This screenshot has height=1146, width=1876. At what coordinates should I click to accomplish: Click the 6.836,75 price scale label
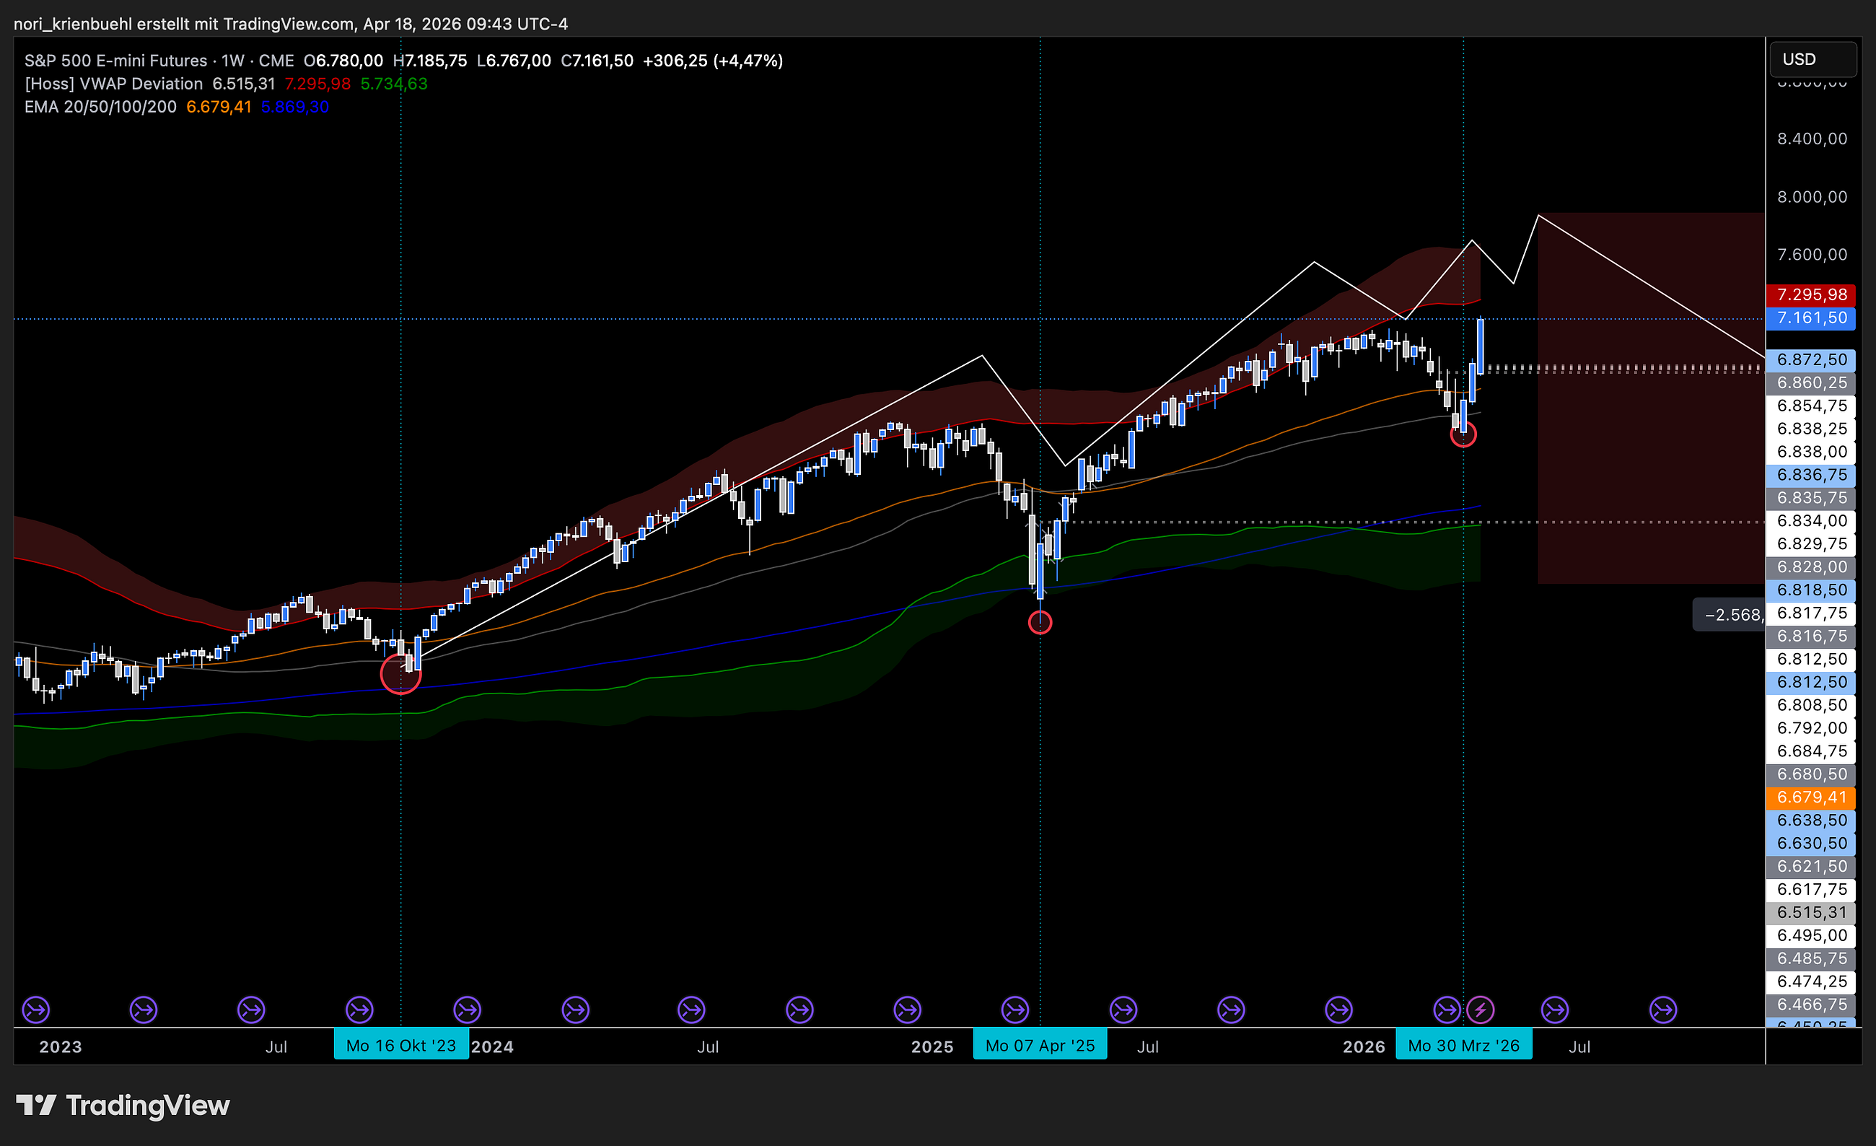coord(1811,475)
